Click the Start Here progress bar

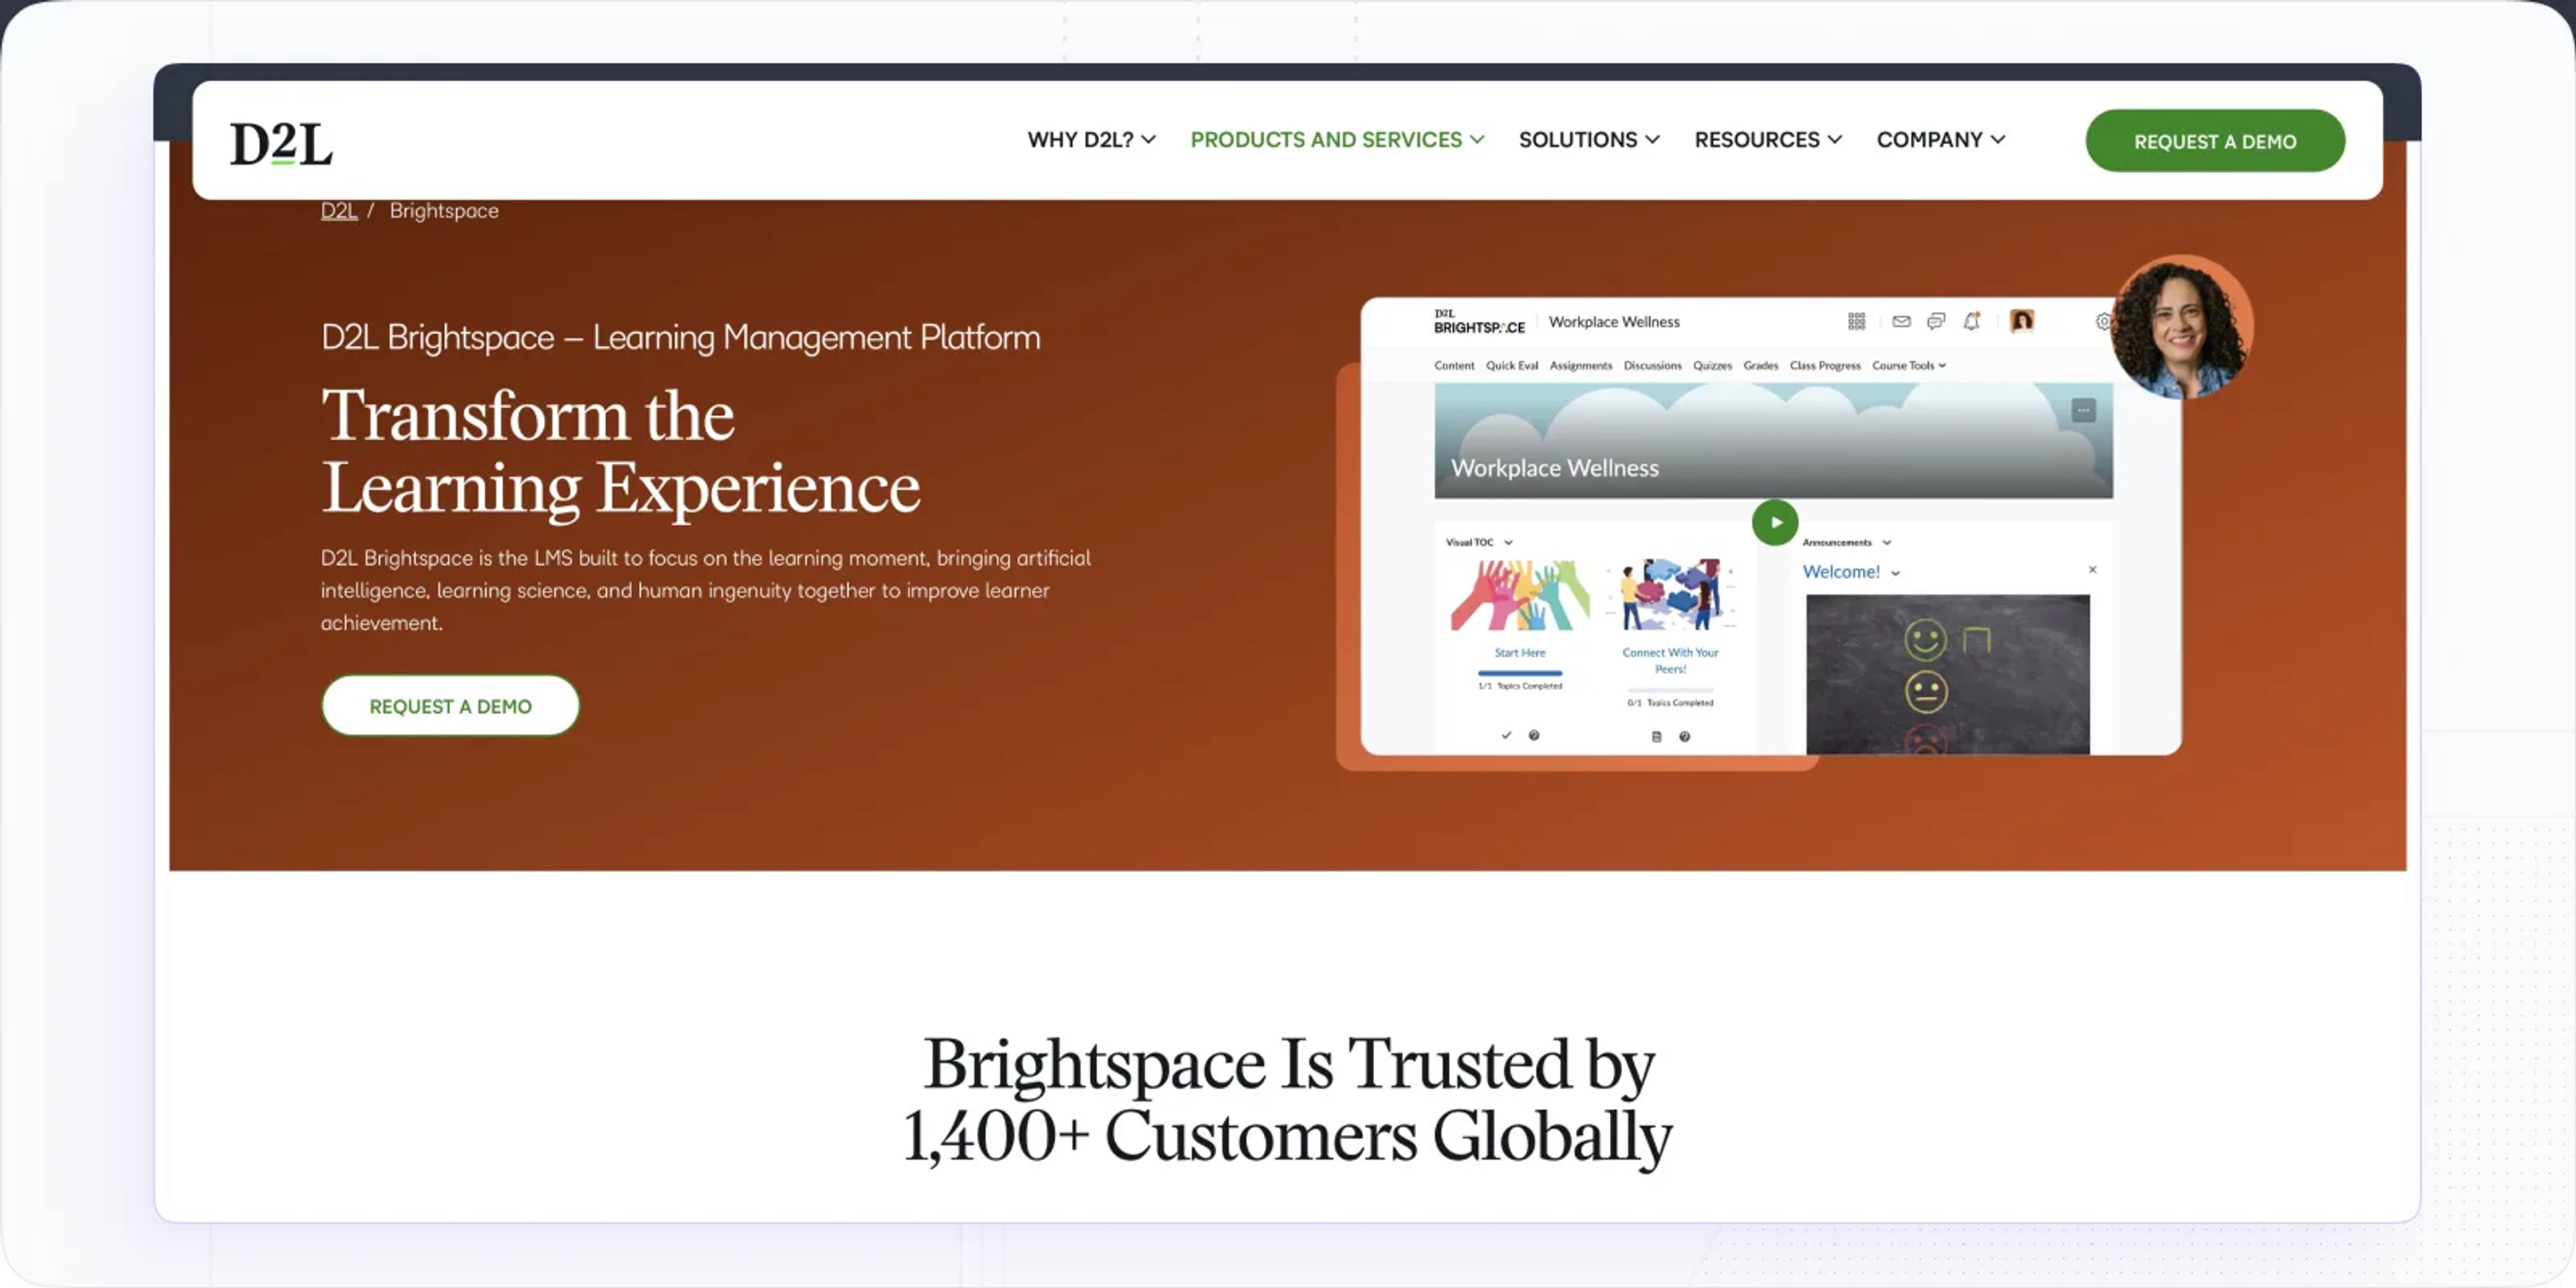pos(1519,674)
